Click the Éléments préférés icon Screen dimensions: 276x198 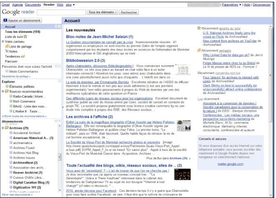click(7, 86)
